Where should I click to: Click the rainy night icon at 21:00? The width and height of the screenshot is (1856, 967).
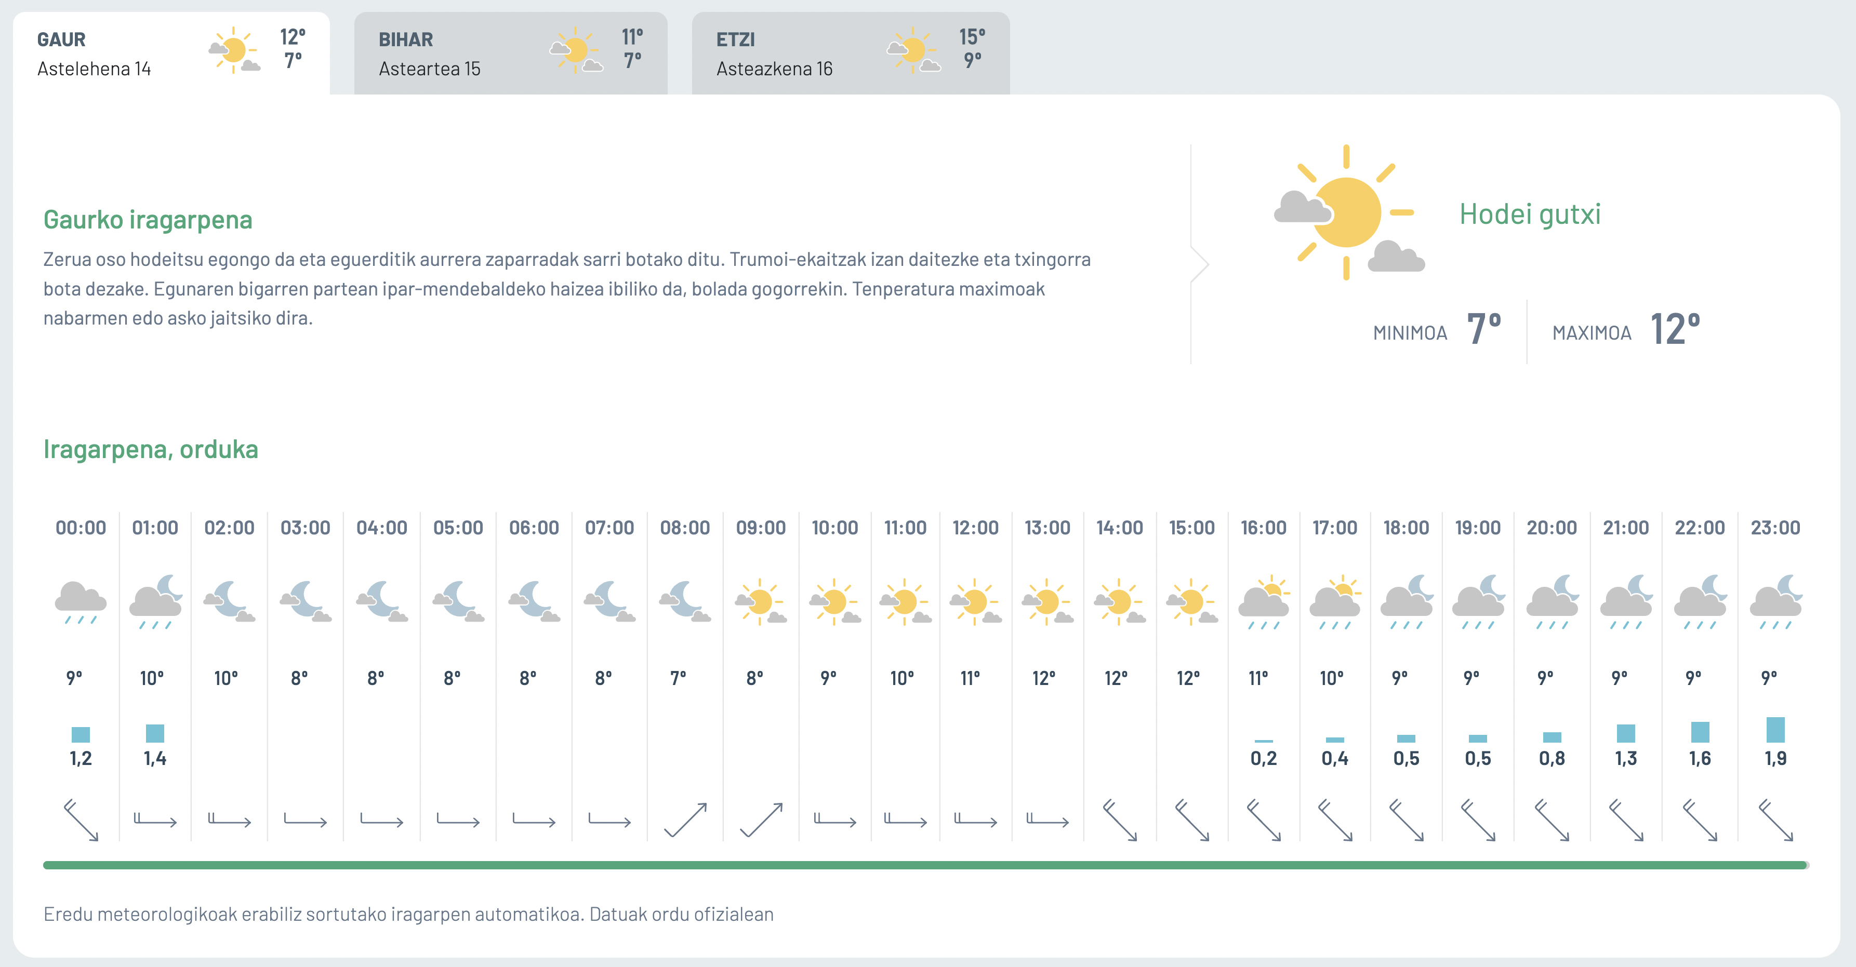click(x=1626, y=602)
